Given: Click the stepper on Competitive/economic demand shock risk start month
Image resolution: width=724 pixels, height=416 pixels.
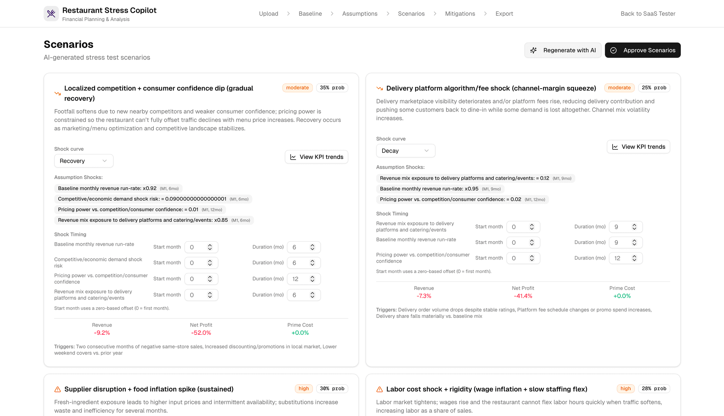Looking at the screenshot, I should tap(210, 263).
